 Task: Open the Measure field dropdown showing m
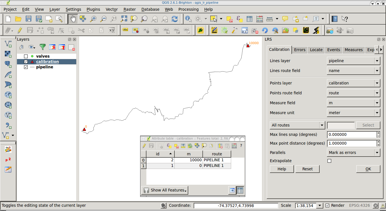tap(353, 103)
